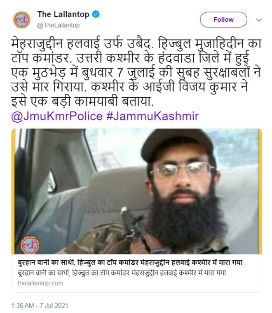Click the yellow left border of the card image
The image size is (272, 313).
(13, 191)
